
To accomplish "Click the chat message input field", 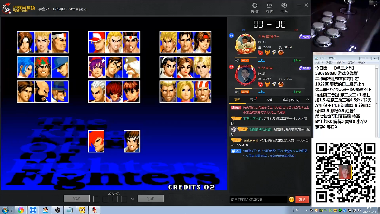I will click(258, 199).
